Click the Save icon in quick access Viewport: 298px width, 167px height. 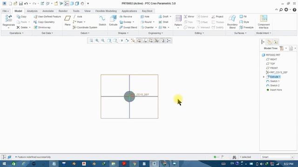[21, 3]
